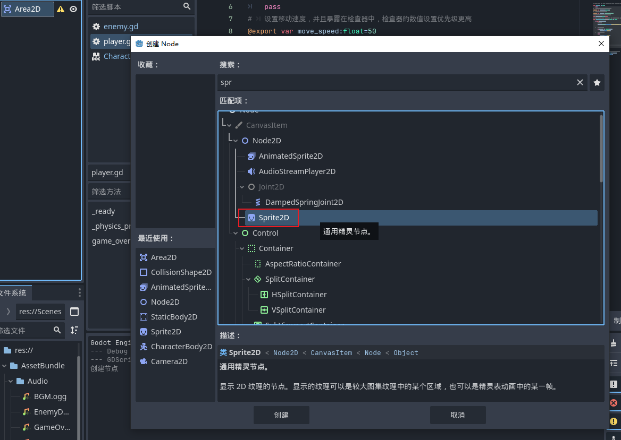
Task: Open Node2D link in description header
Action: [286, 352]
